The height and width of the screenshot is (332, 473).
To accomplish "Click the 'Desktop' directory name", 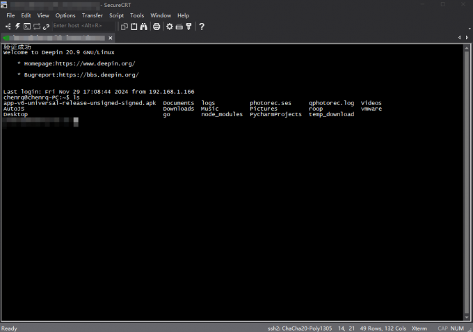I will [x=15, y=114].
